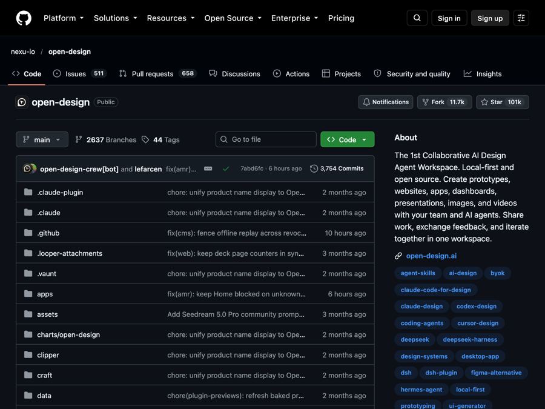Click the history clock icon by Commits
Viewport: 545px width, 409px height.
pyautogui.click(x=314, y=168)
